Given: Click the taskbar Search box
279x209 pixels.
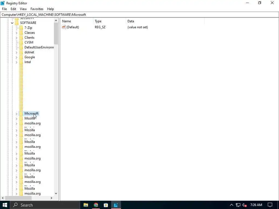Looking at the screenshot, I should (x=45, y=205).
